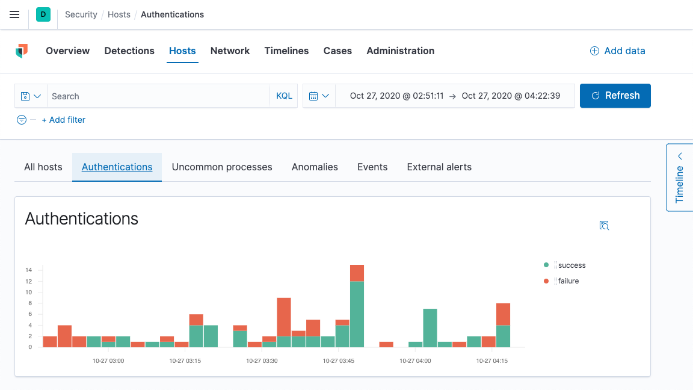Go to Timelines section

[x=286, y=51]
